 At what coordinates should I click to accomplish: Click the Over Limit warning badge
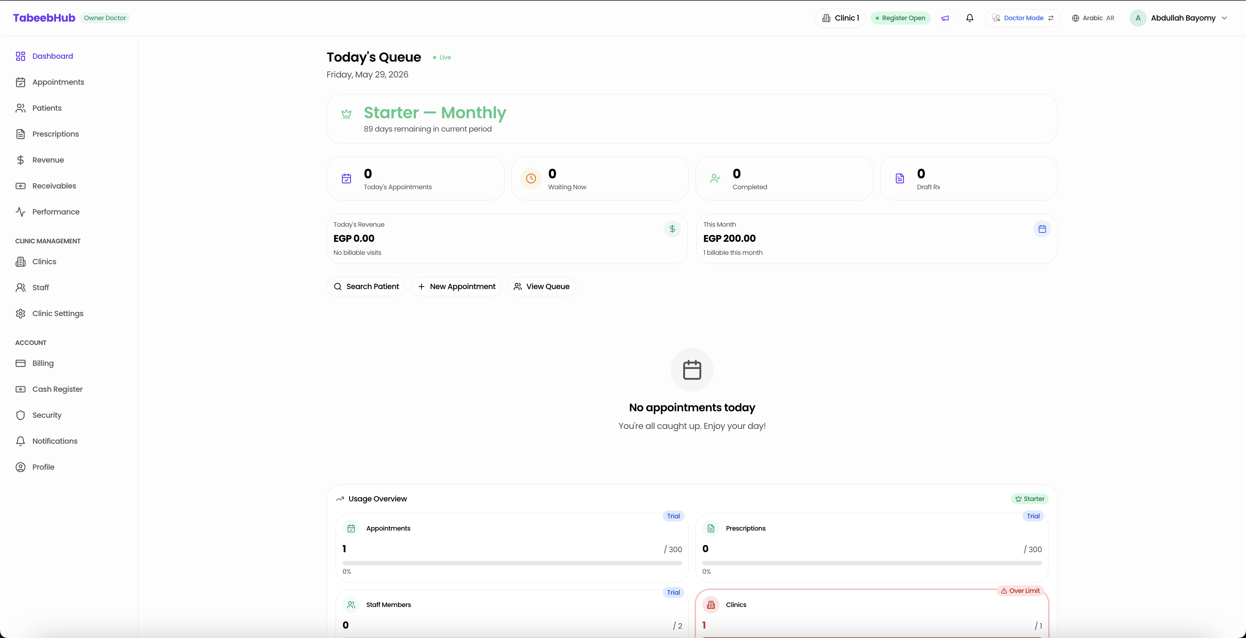click(x=1020, y=590)
